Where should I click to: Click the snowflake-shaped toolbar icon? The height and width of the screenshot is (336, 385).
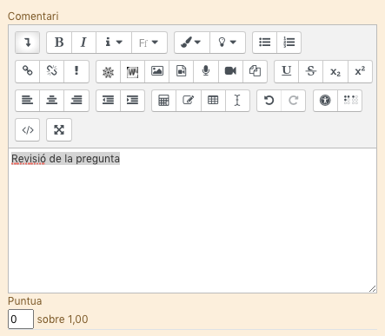click(108, 71)
